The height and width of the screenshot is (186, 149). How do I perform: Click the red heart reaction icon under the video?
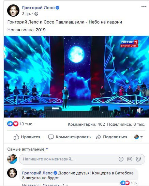pyautogui.click(x=16, y=124)
